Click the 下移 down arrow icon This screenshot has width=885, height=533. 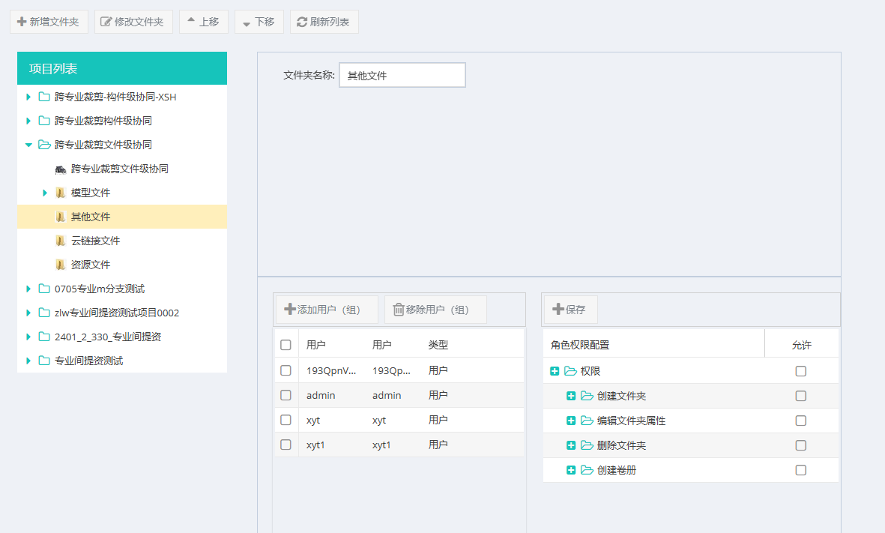247,23
